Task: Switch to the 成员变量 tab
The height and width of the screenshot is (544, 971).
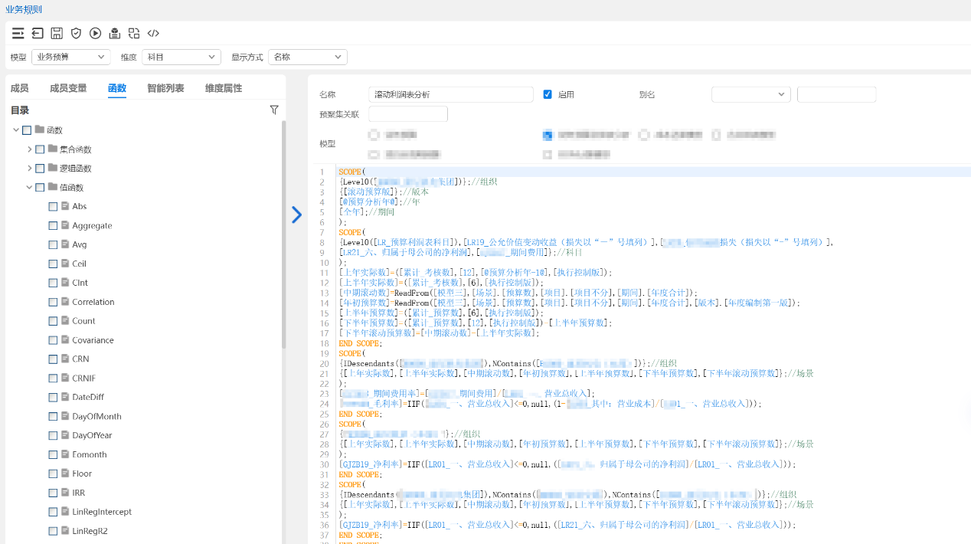Action: [x=68, y=88]
